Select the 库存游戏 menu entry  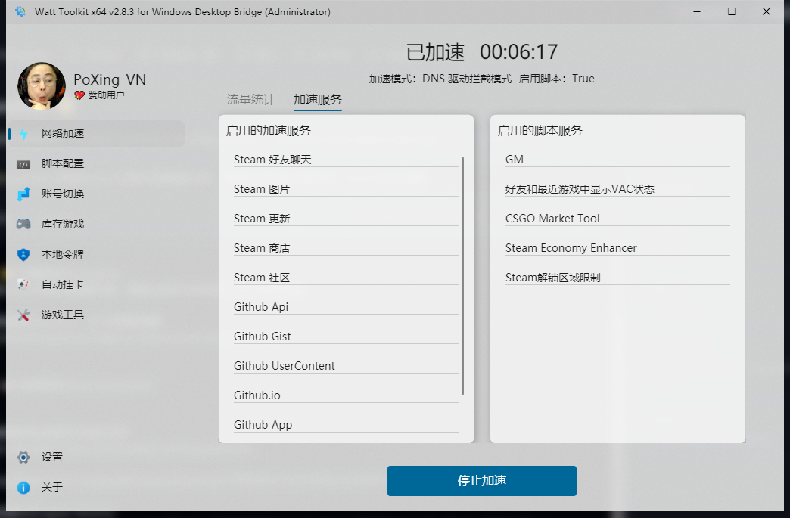(97, 224)
